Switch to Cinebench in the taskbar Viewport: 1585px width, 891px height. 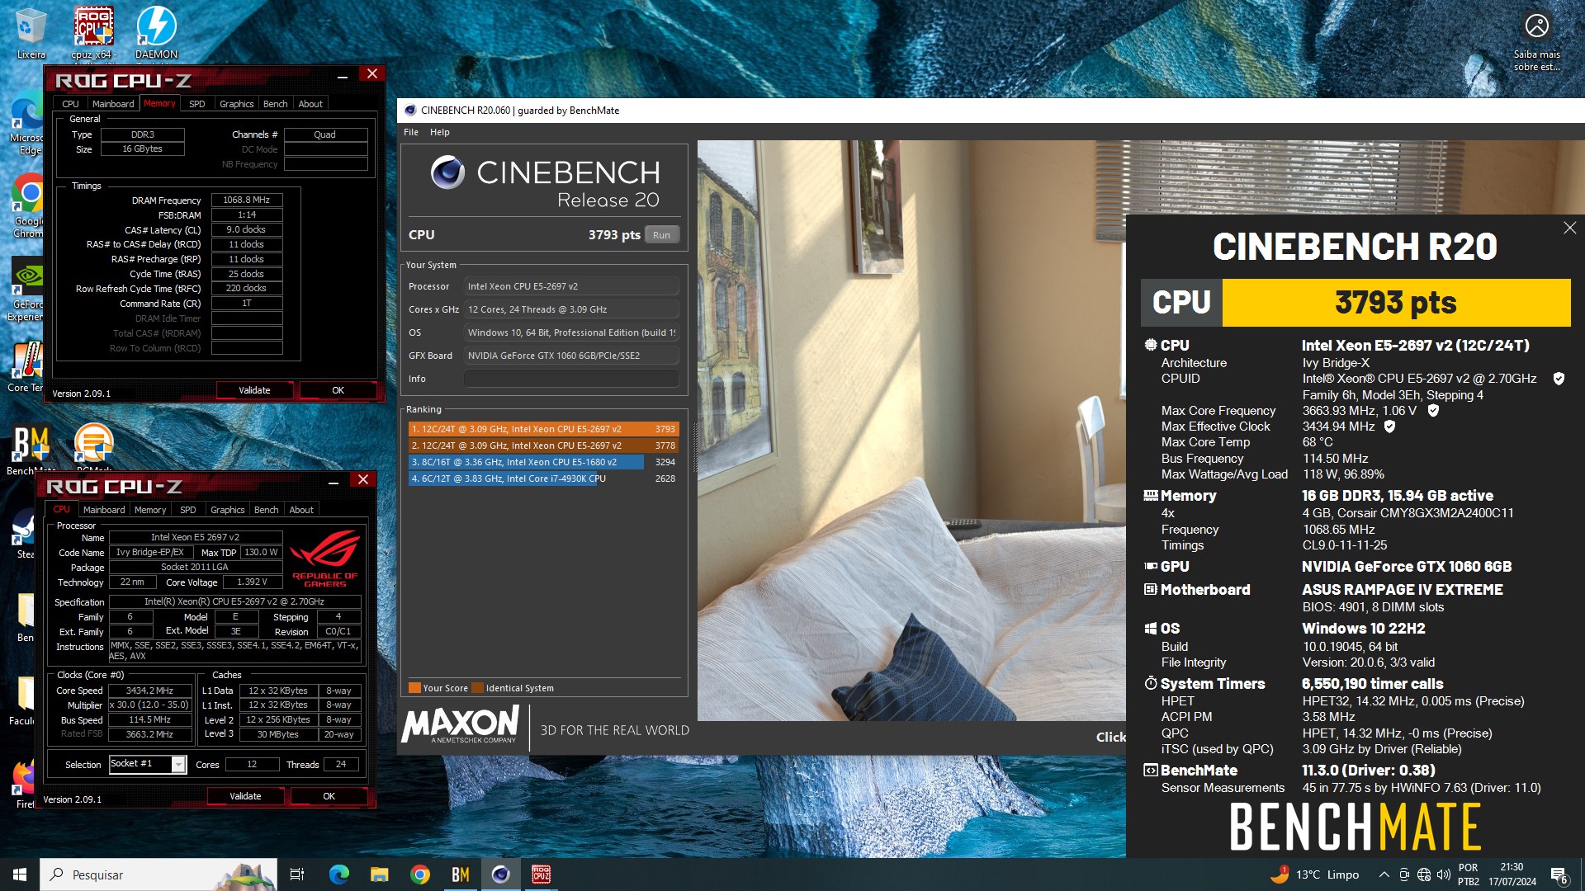[500, 874]
